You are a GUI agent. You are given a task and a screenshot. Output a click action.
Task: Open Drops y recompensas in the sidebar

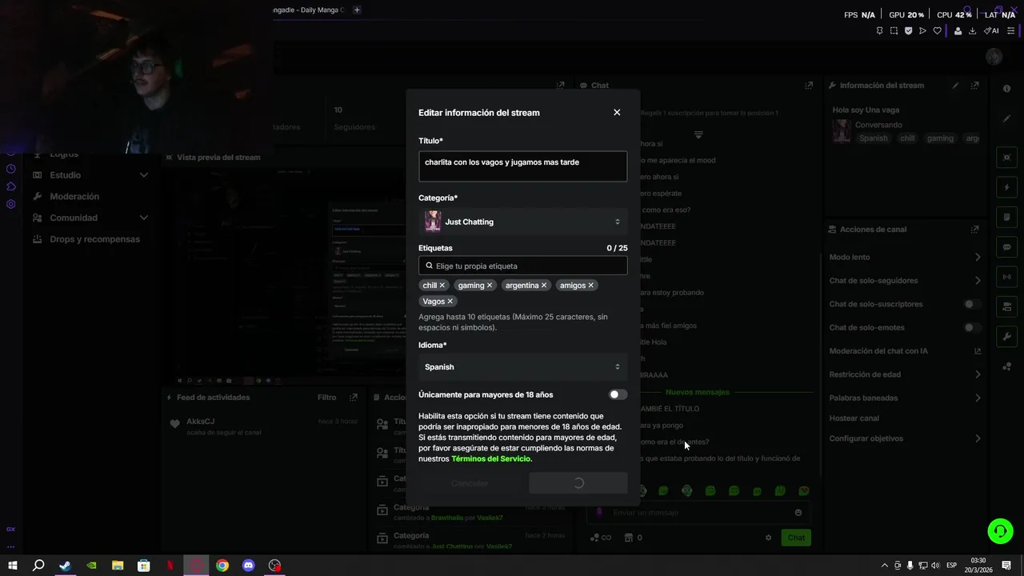click(94, 239)
